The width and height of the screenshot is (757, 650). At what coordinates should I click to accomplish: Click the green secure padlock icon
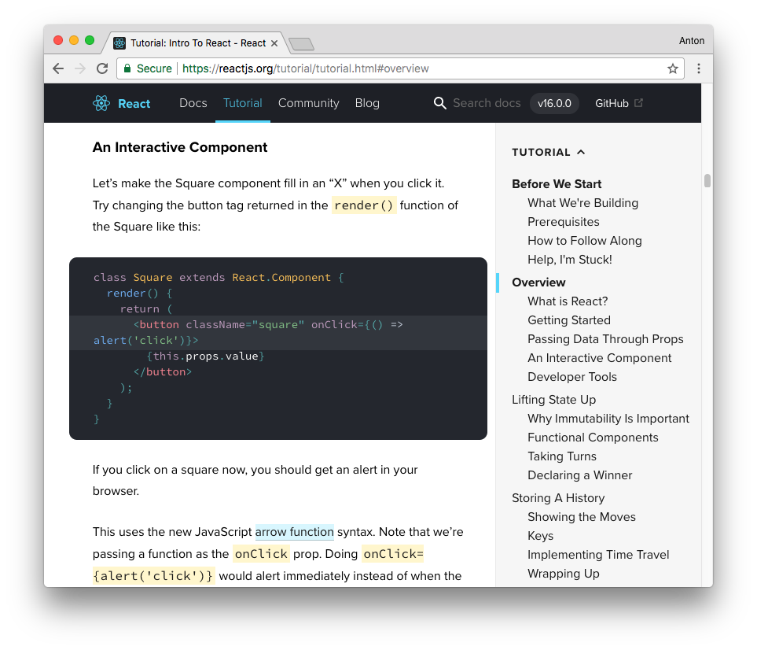click(127, 68)
